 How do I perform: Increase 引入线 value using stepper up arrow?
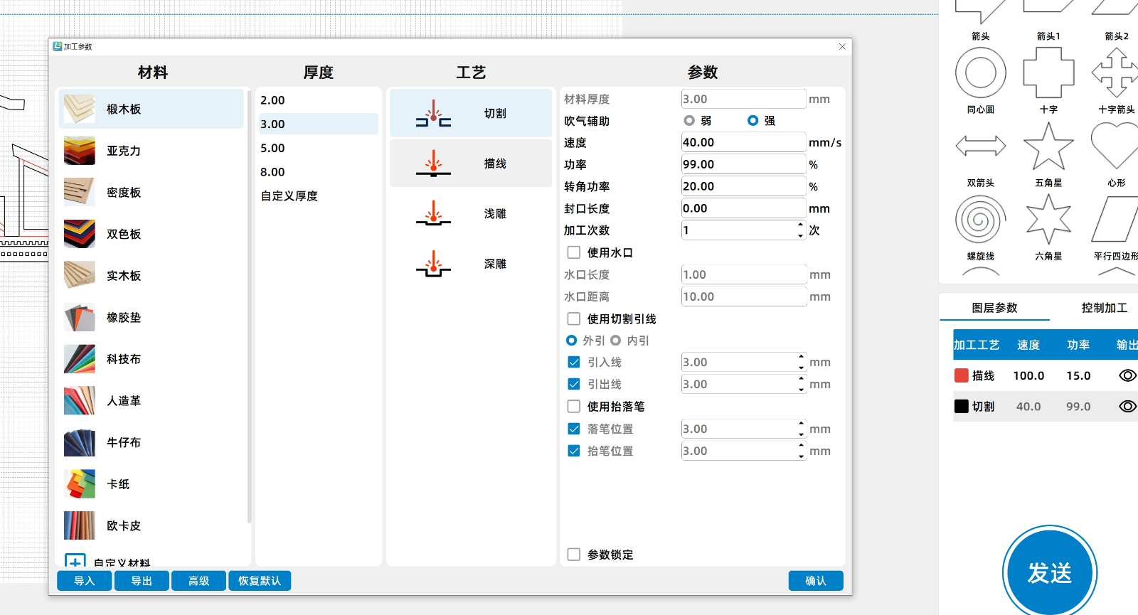click(x=802, y=358)
